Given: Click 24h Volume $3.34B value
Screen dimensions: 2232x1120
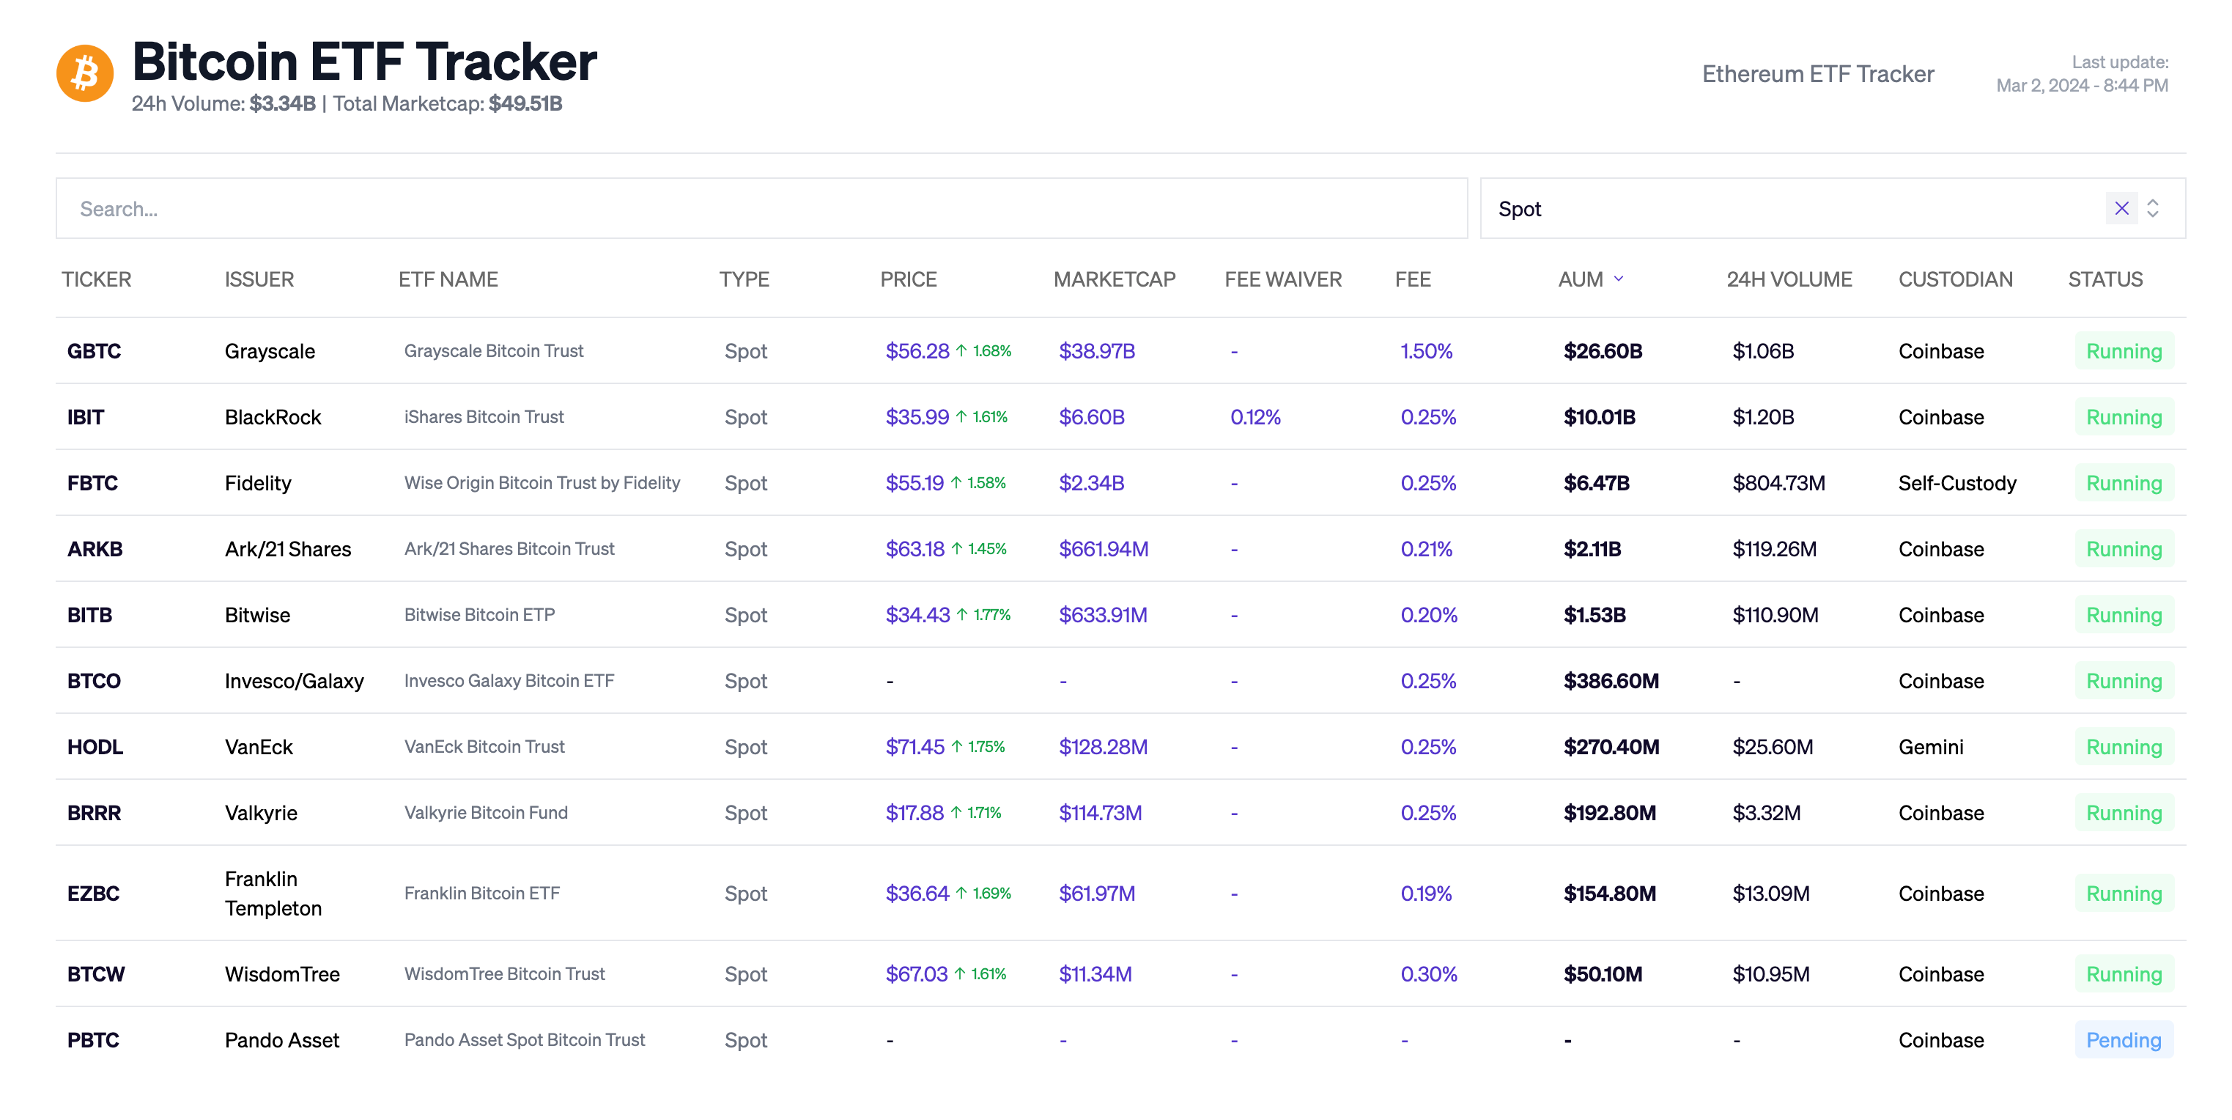Looking at the screenshot, I should (282, 103).
